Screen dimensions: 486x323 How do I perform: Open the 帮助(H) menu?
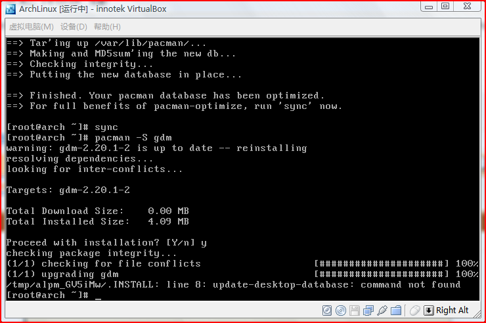tap(107, 27)
